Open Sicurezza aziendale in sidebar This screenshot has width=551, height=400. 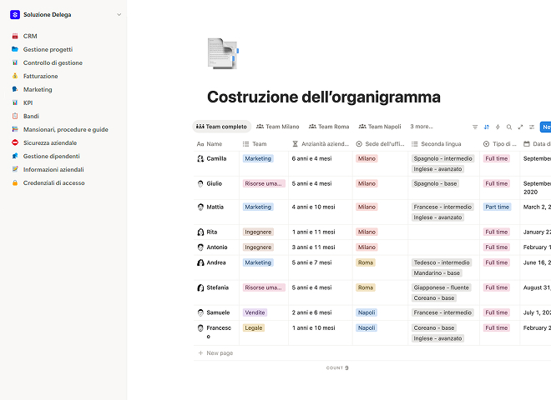click(50, 142)
